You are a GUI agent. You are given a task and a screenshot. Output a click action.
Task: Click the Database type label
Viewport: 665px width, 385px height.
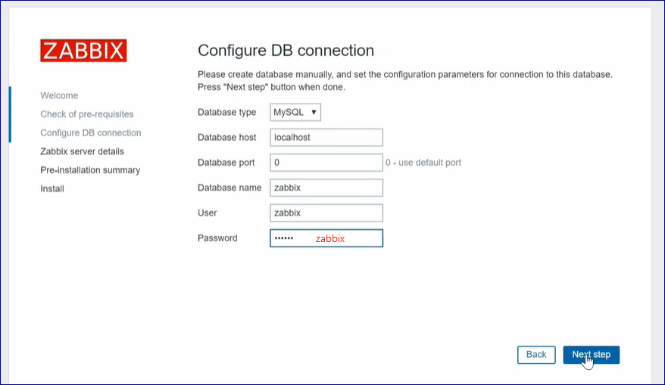tap(227, 112)
